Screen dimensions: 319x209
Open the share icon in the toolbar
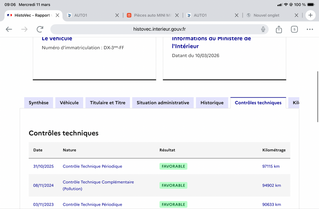pyautogui.click(x=279, y=29)
